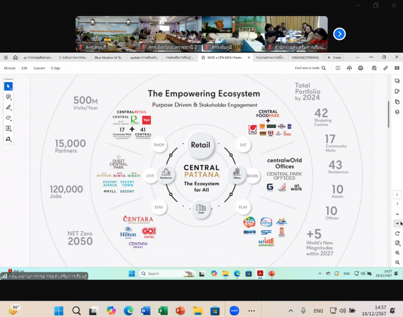Click the add comment tool in left toolbar
This screenshot has height=317, width=403.
coord(8,97)
